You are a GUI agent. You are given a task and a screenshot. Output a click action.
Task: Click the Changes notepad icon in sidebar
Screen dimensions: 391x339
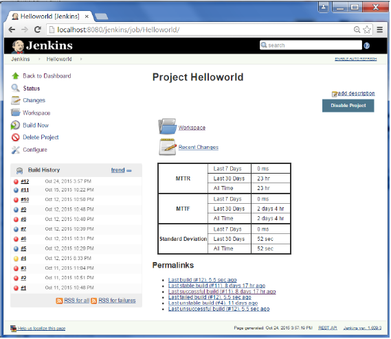pos(15,100)
